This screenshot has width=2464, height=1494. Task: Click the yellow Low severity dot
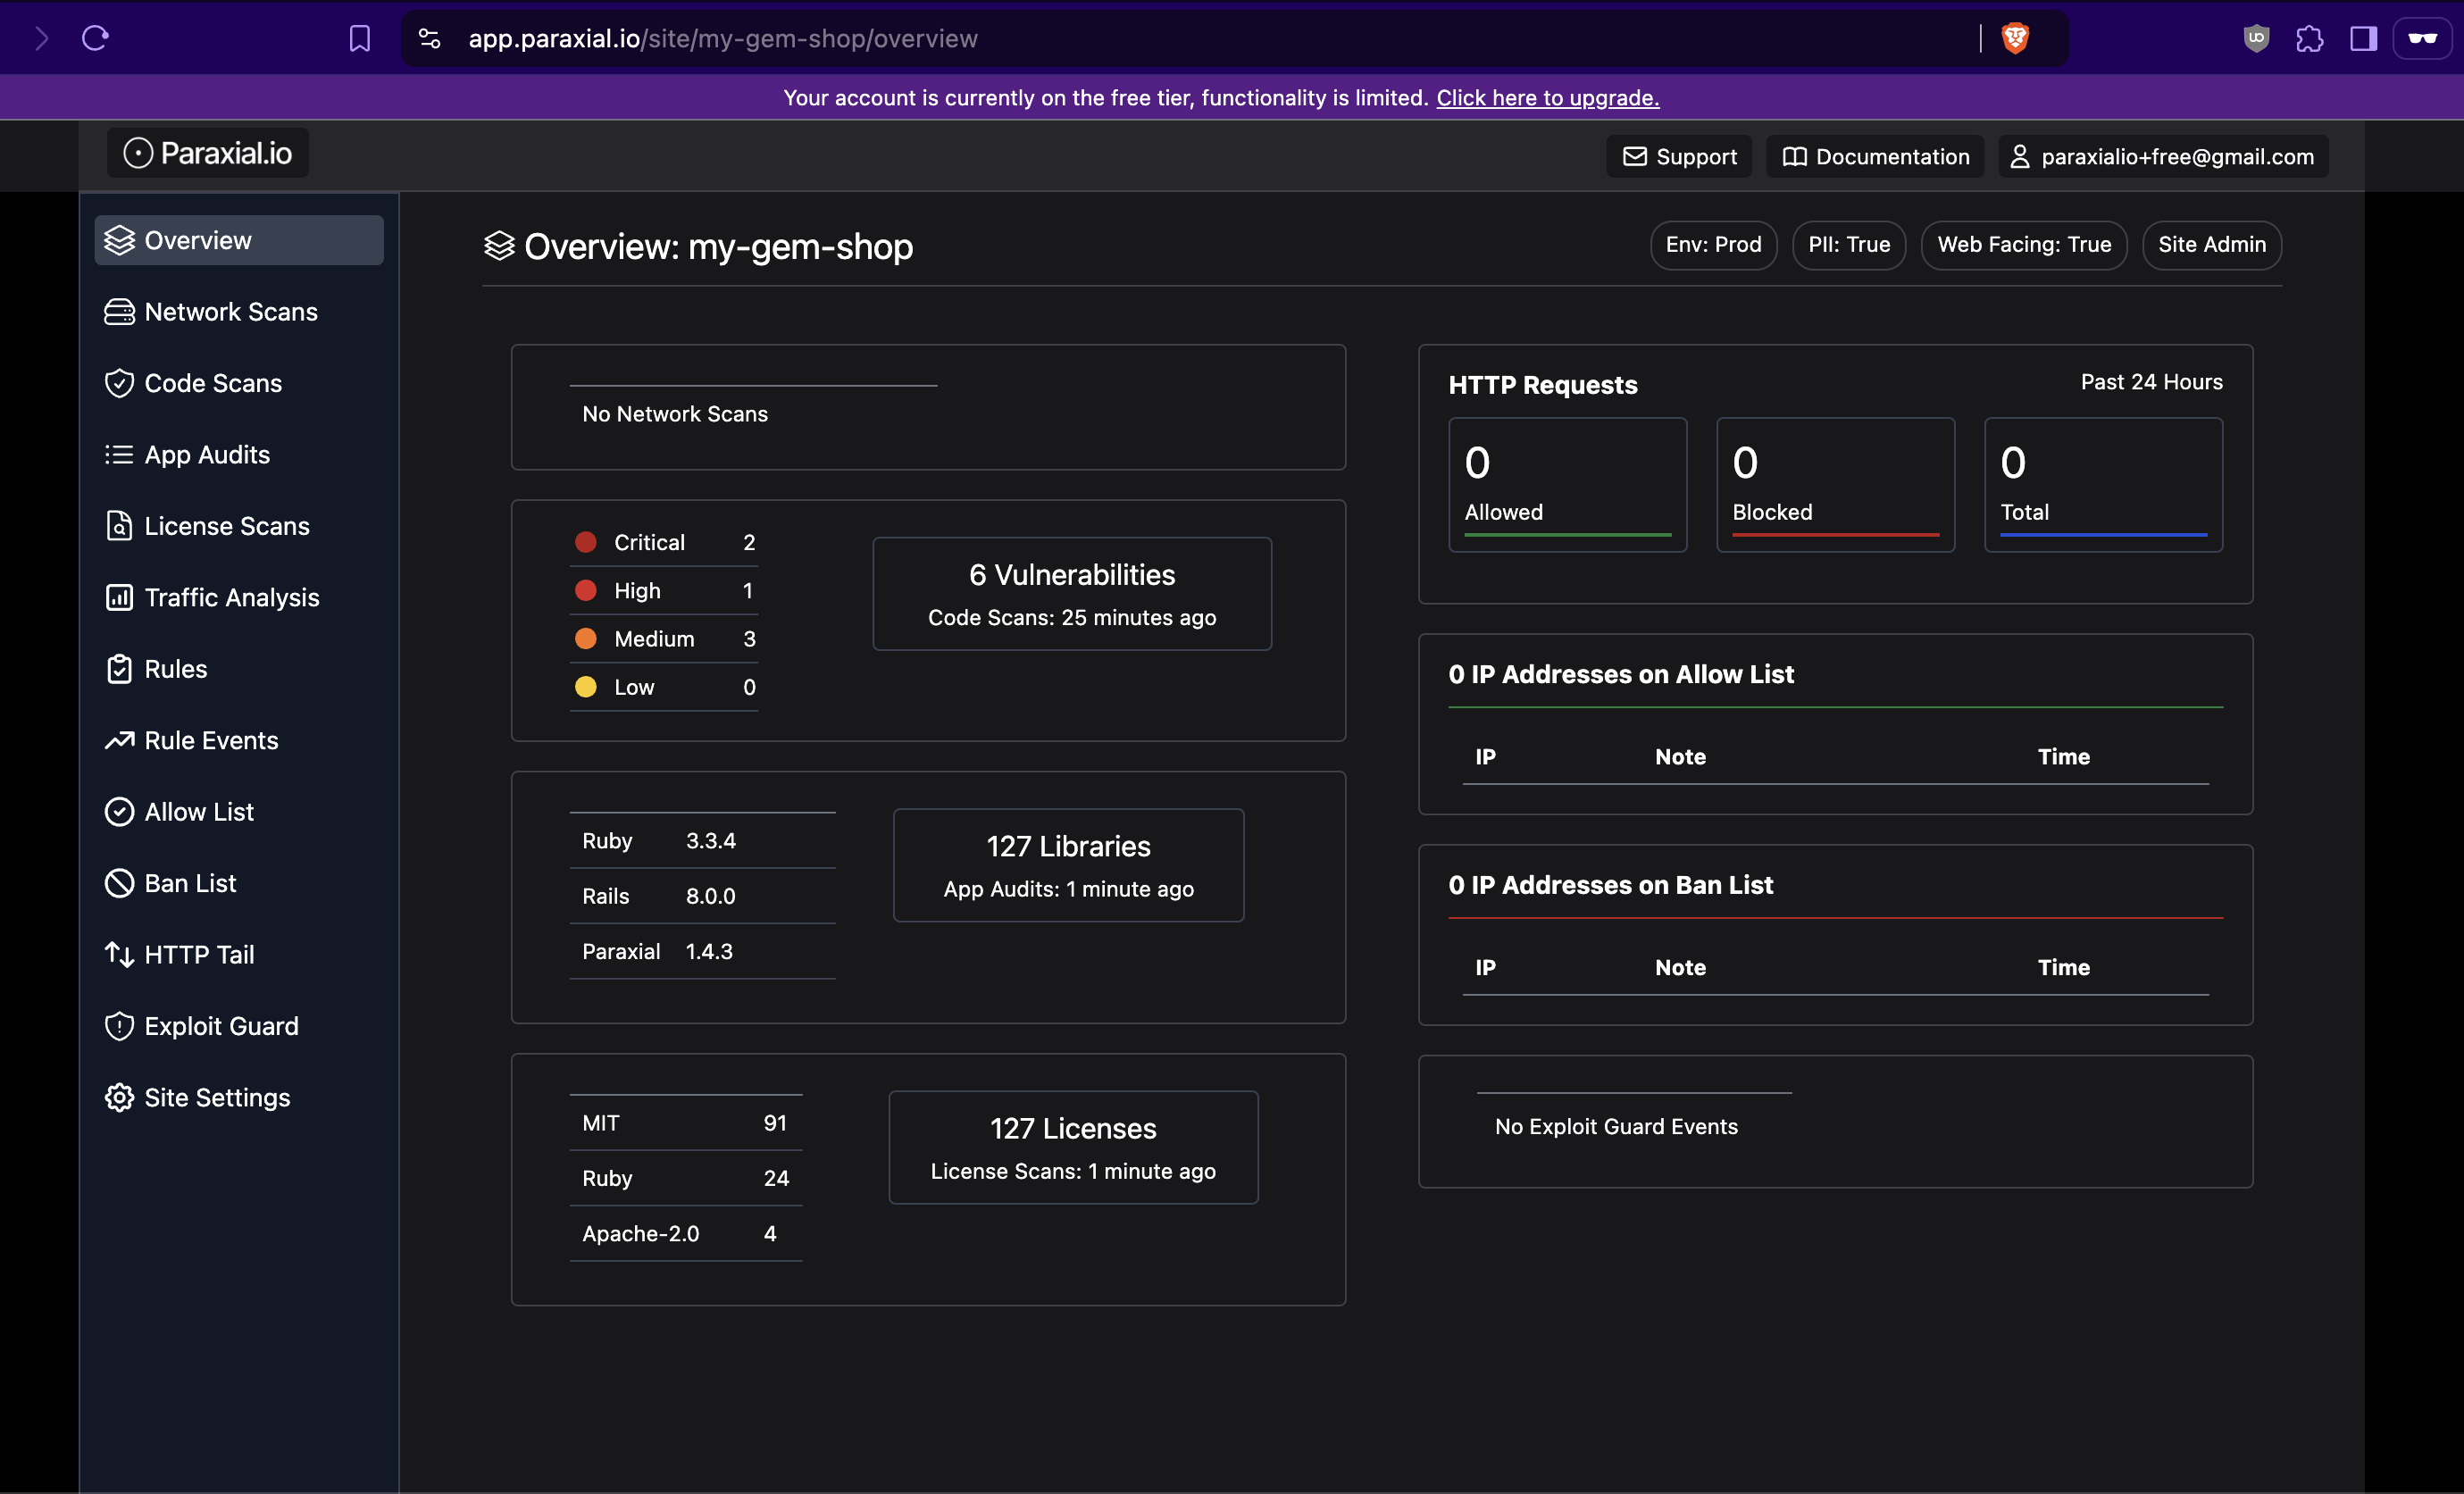[x=586, y=687]
